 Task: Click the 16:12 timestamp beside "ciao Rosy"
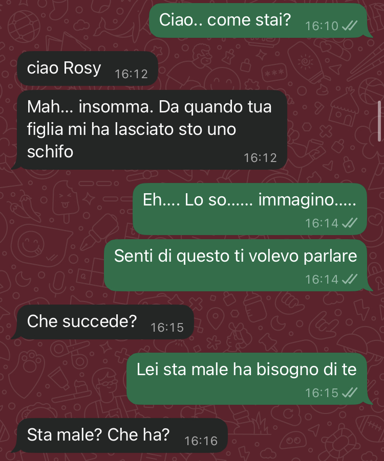click(x=132, y=74)
